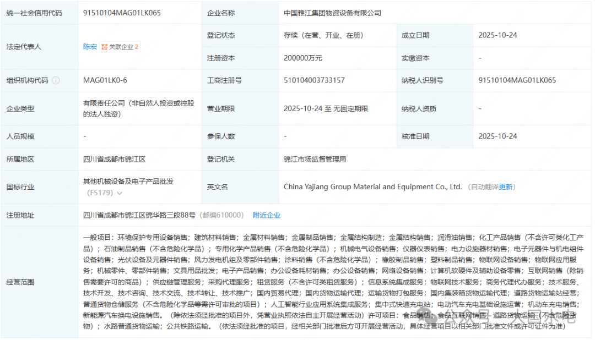595x340 pixels.
Task: Click the 成立日期 value 2025-10-24
Action: tap(498, 35)
